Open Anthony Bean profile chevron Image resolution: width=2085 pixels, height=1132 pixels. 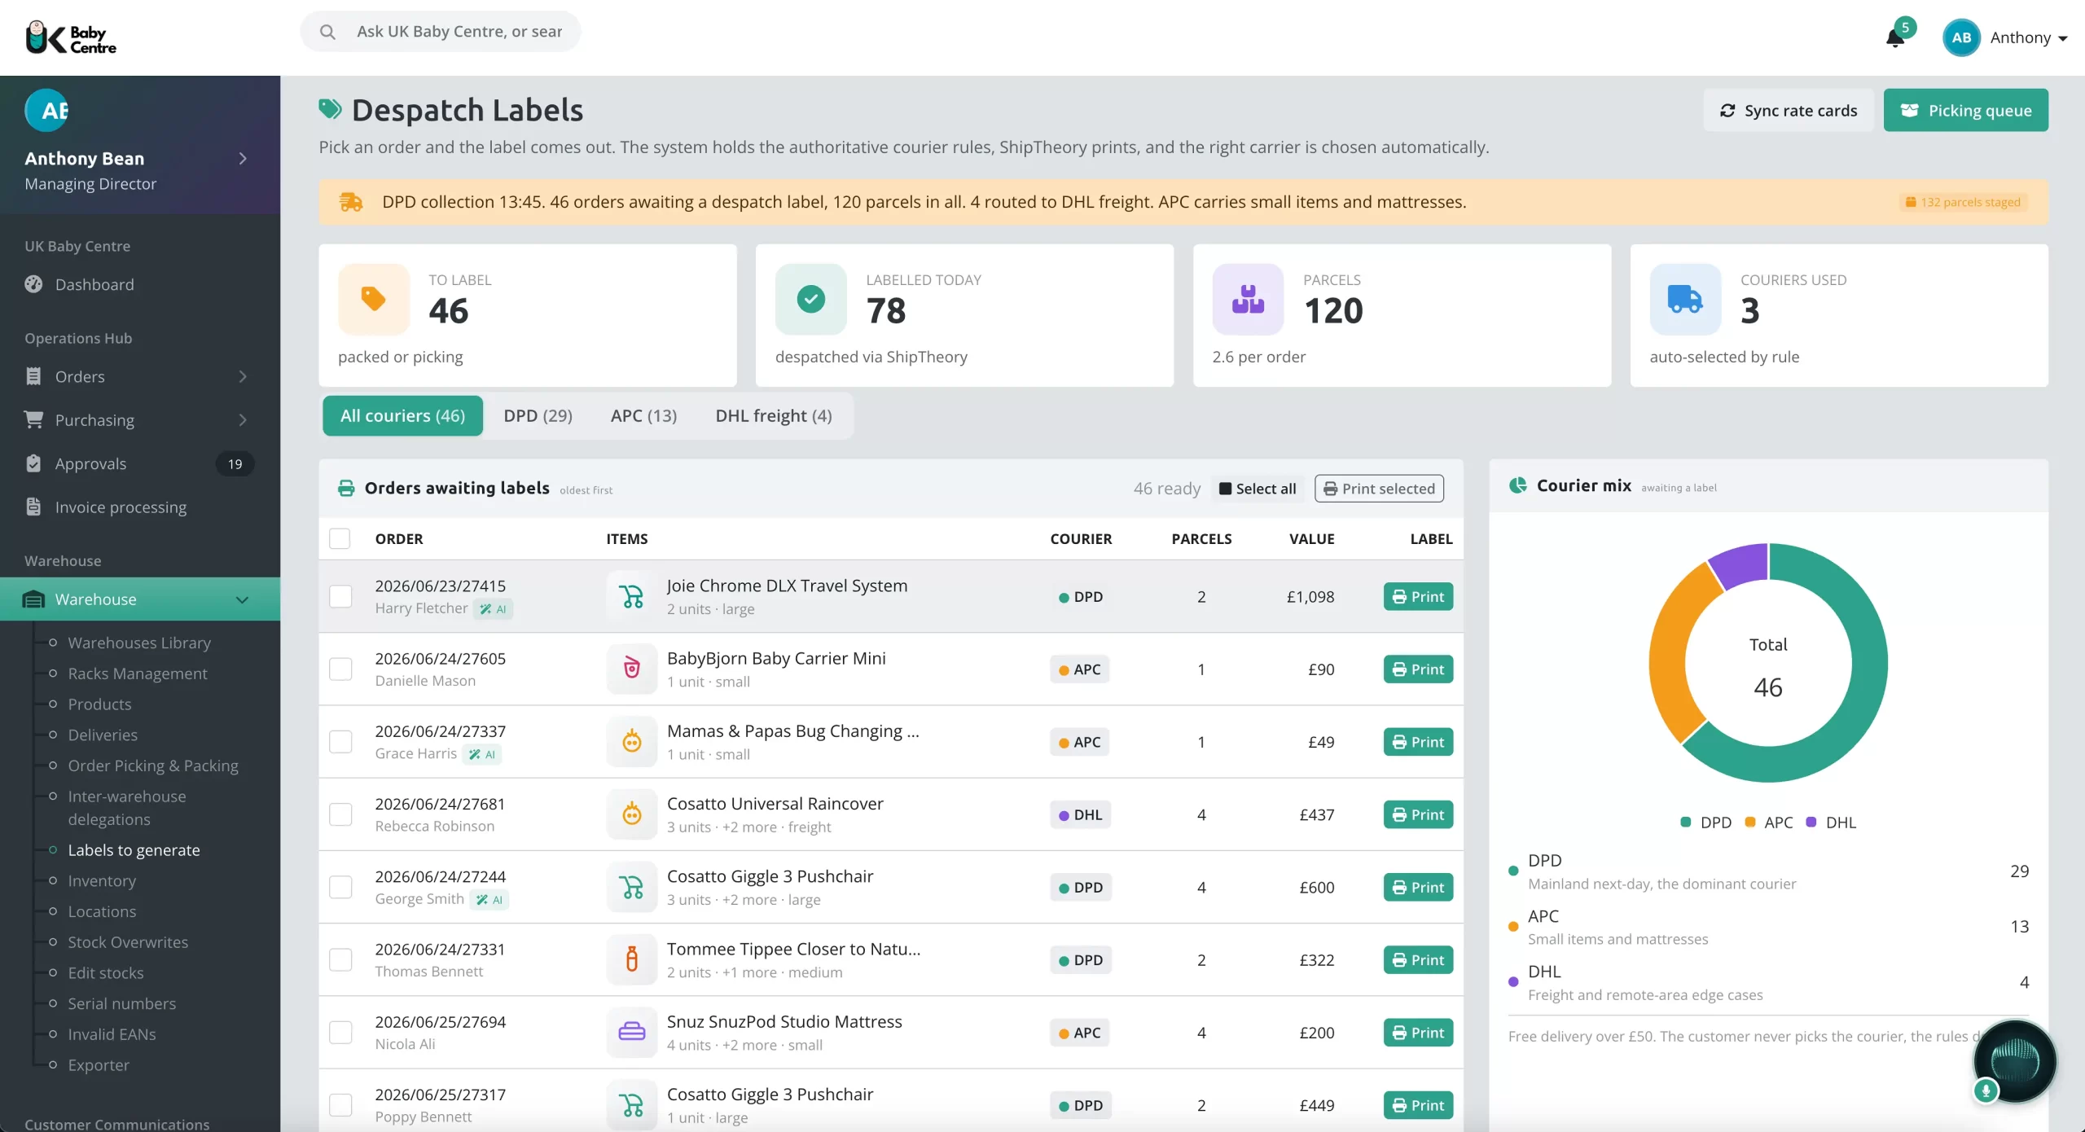(x=242, y=158)
